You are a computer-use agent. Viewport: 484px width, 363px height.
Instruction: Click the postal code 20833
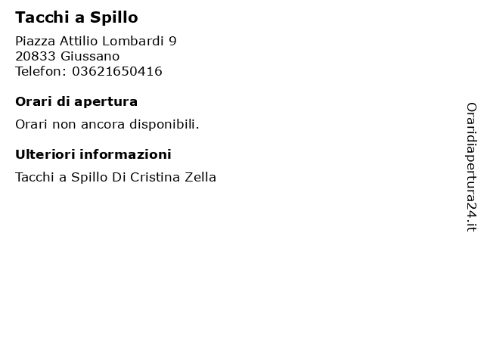36,56
